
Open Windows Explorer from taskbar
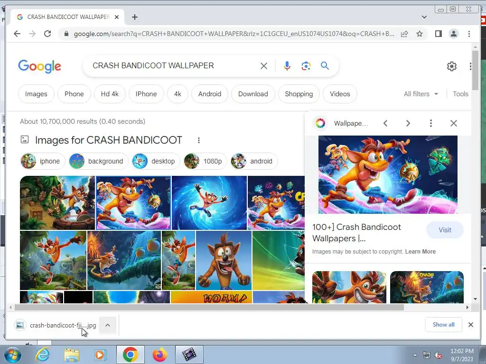(72, 355)
